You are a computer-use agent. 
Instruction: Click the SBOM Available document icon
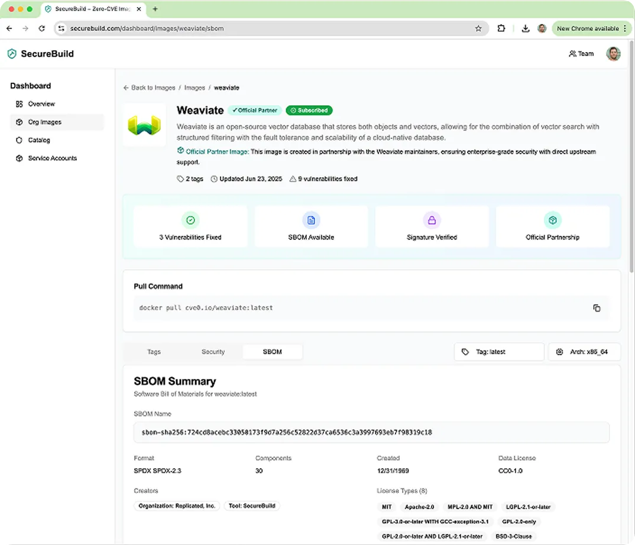click(x=311, y=220)
